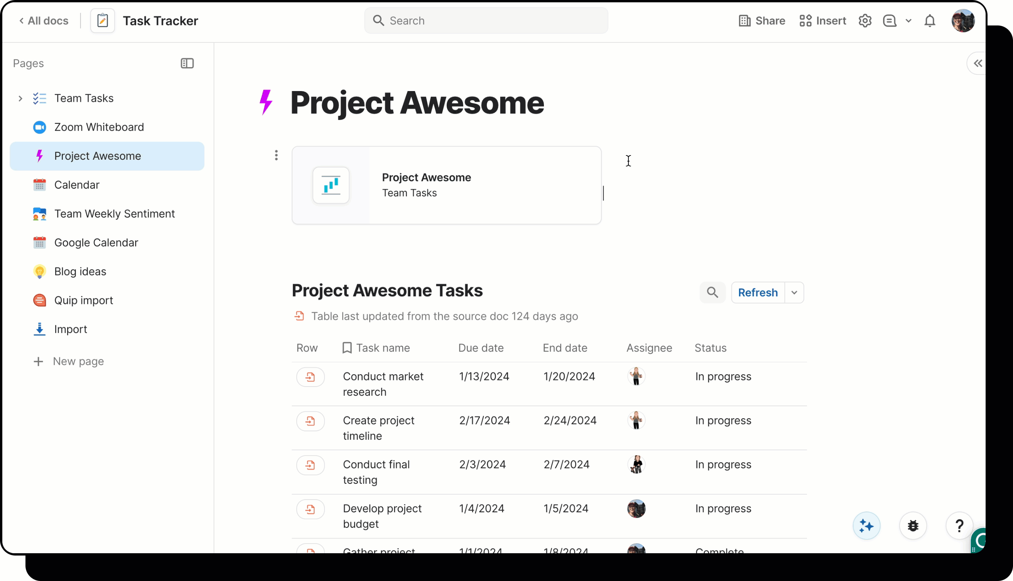The width and height of the screenshot is (1013, 581).
Task: Select the Blog ideas page
Action: [x=80, y=271]
